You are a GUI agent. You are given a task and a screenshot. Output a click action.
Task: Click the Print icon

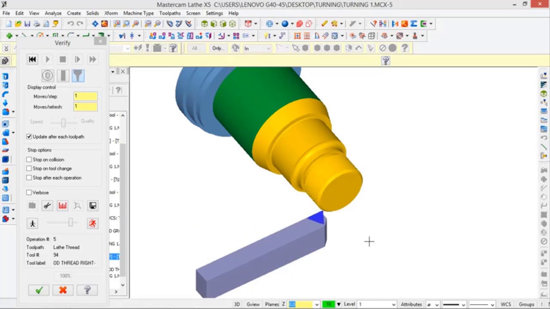(37, 24)
